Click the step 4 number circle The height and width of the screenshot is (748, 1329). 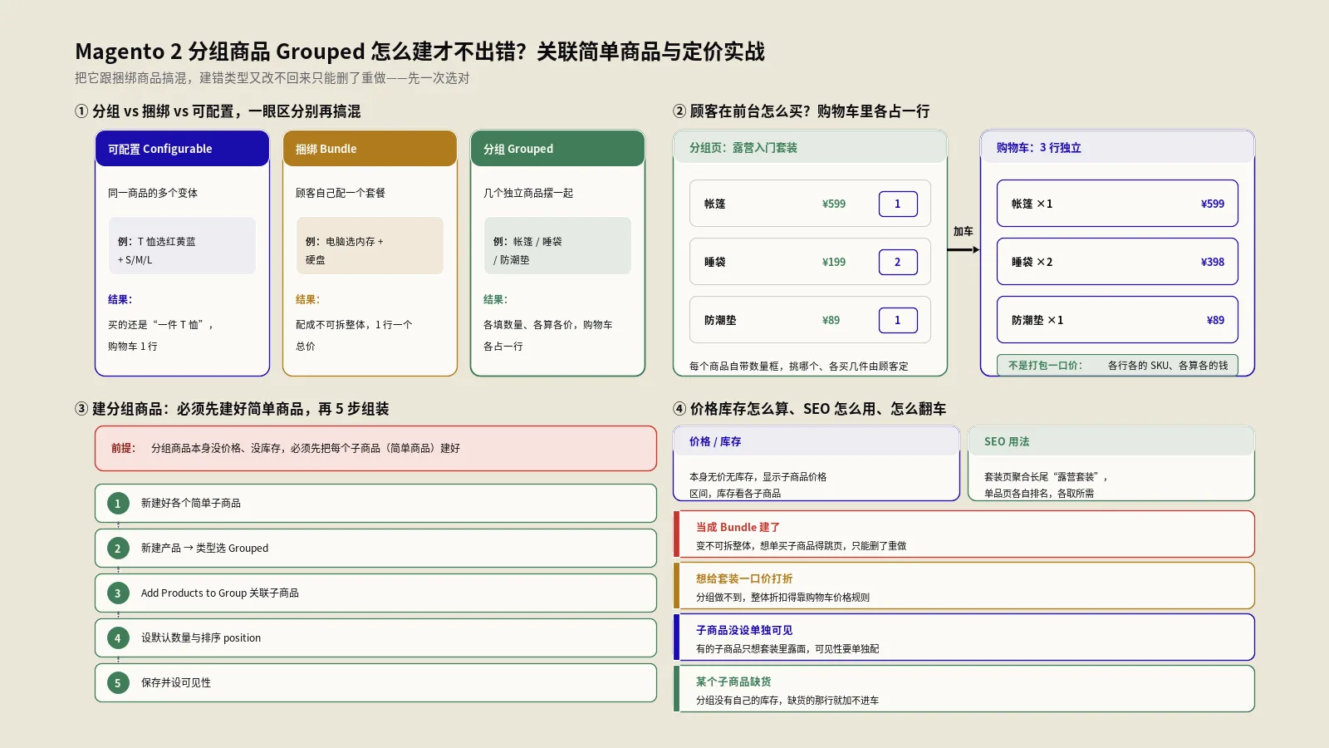(x=118, y=637)
